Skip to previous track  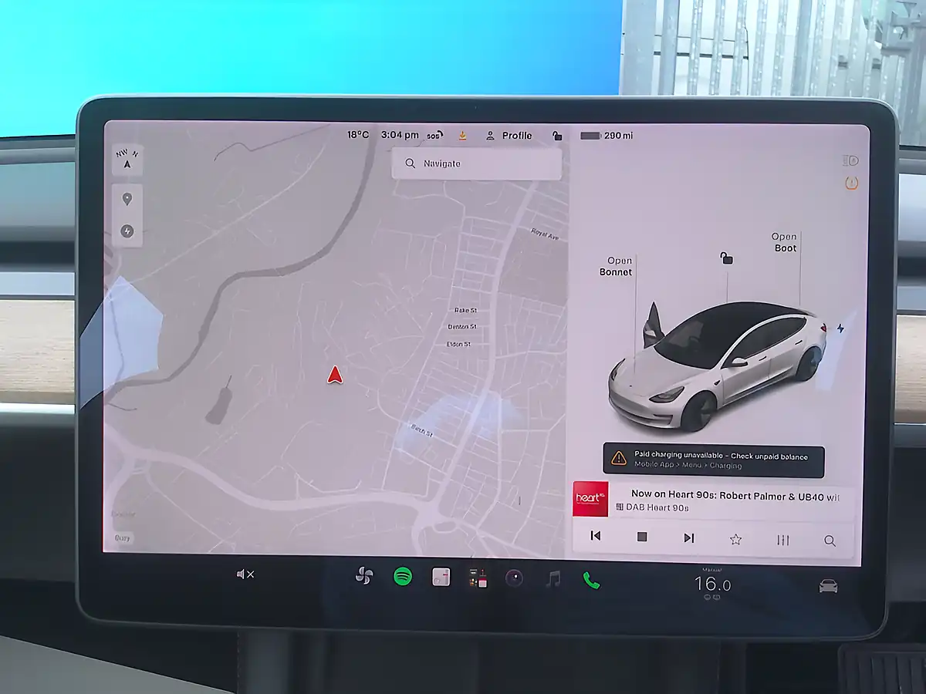pos(595,536)
